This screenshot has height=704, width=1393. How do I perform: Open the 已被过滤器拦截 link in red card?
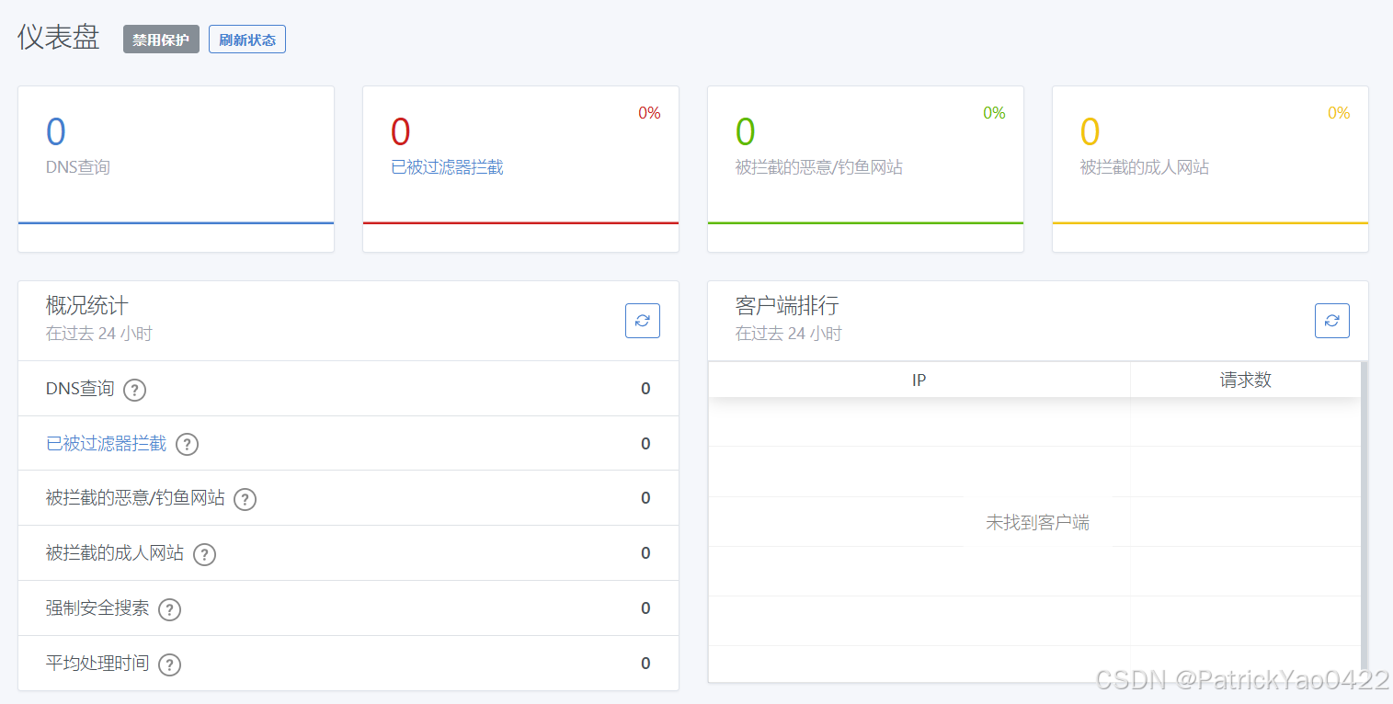point(447,167)
